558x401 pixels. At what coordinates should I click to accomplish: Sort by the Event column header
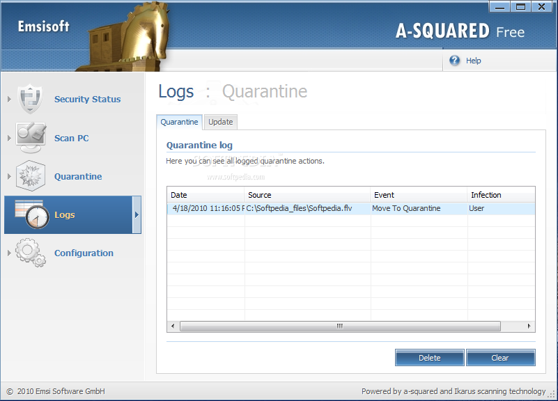pyautogui.click(x=419, y=195)
